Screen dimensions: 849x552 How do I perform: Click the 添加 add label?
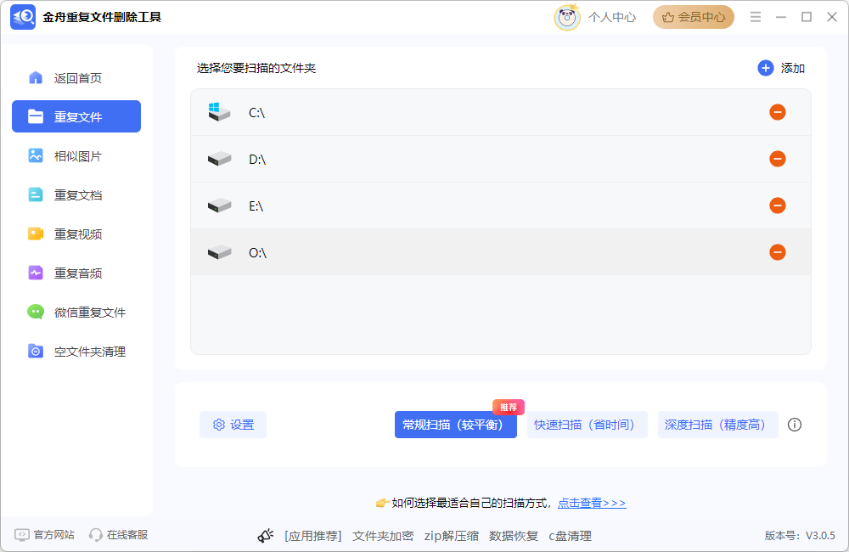[793, 68]
